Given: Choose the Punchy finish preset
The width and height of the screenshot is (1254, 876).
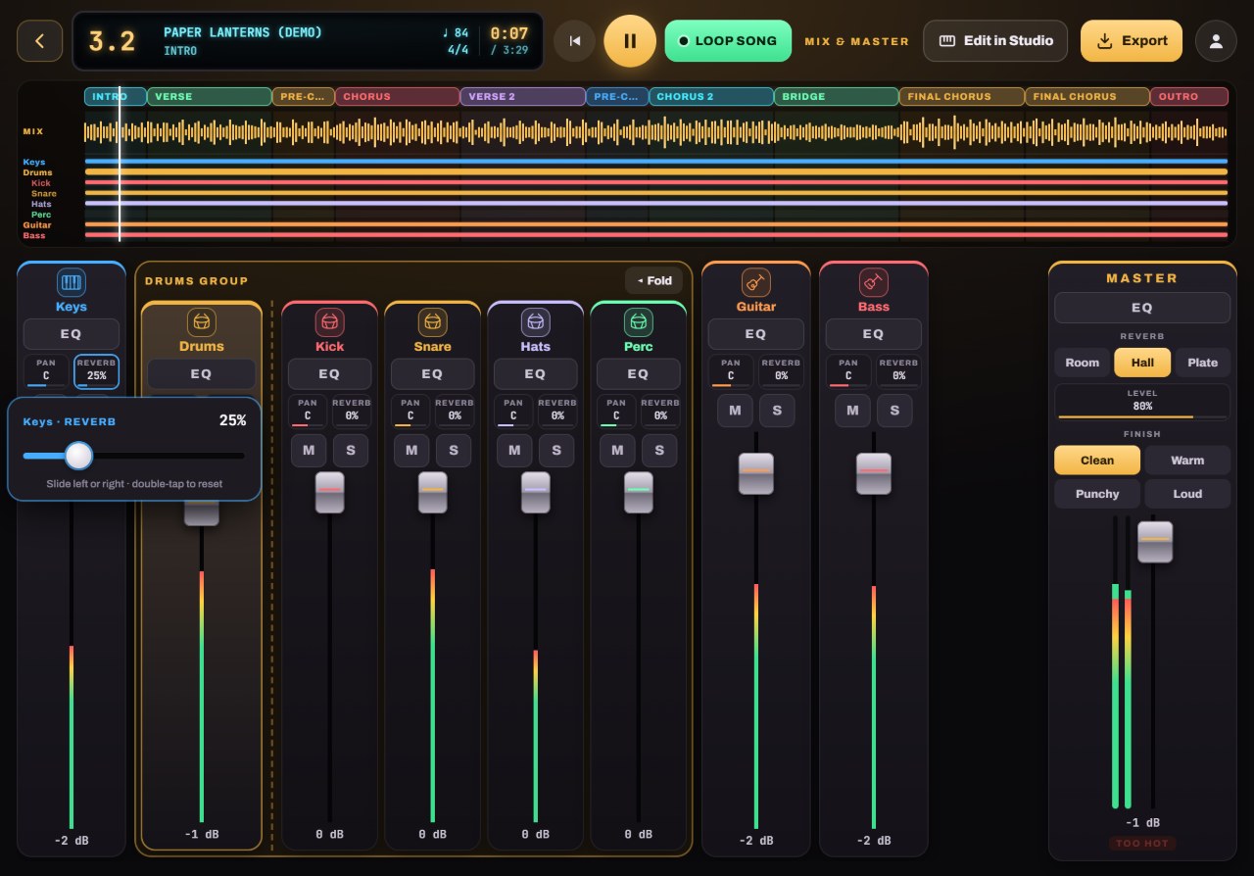Looking at the screenshot, I should tap(1097, 494).
